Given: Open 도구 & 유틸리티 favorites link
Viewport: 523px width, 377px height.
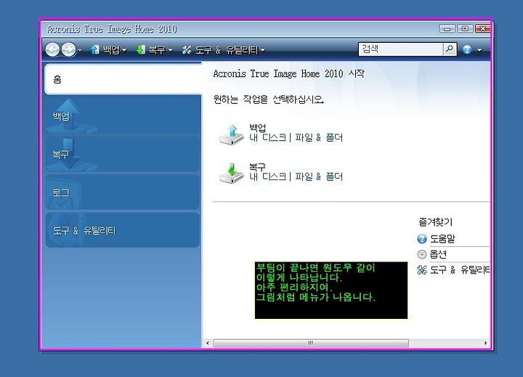Looking at the screenshot, I should tap(460, 269).
